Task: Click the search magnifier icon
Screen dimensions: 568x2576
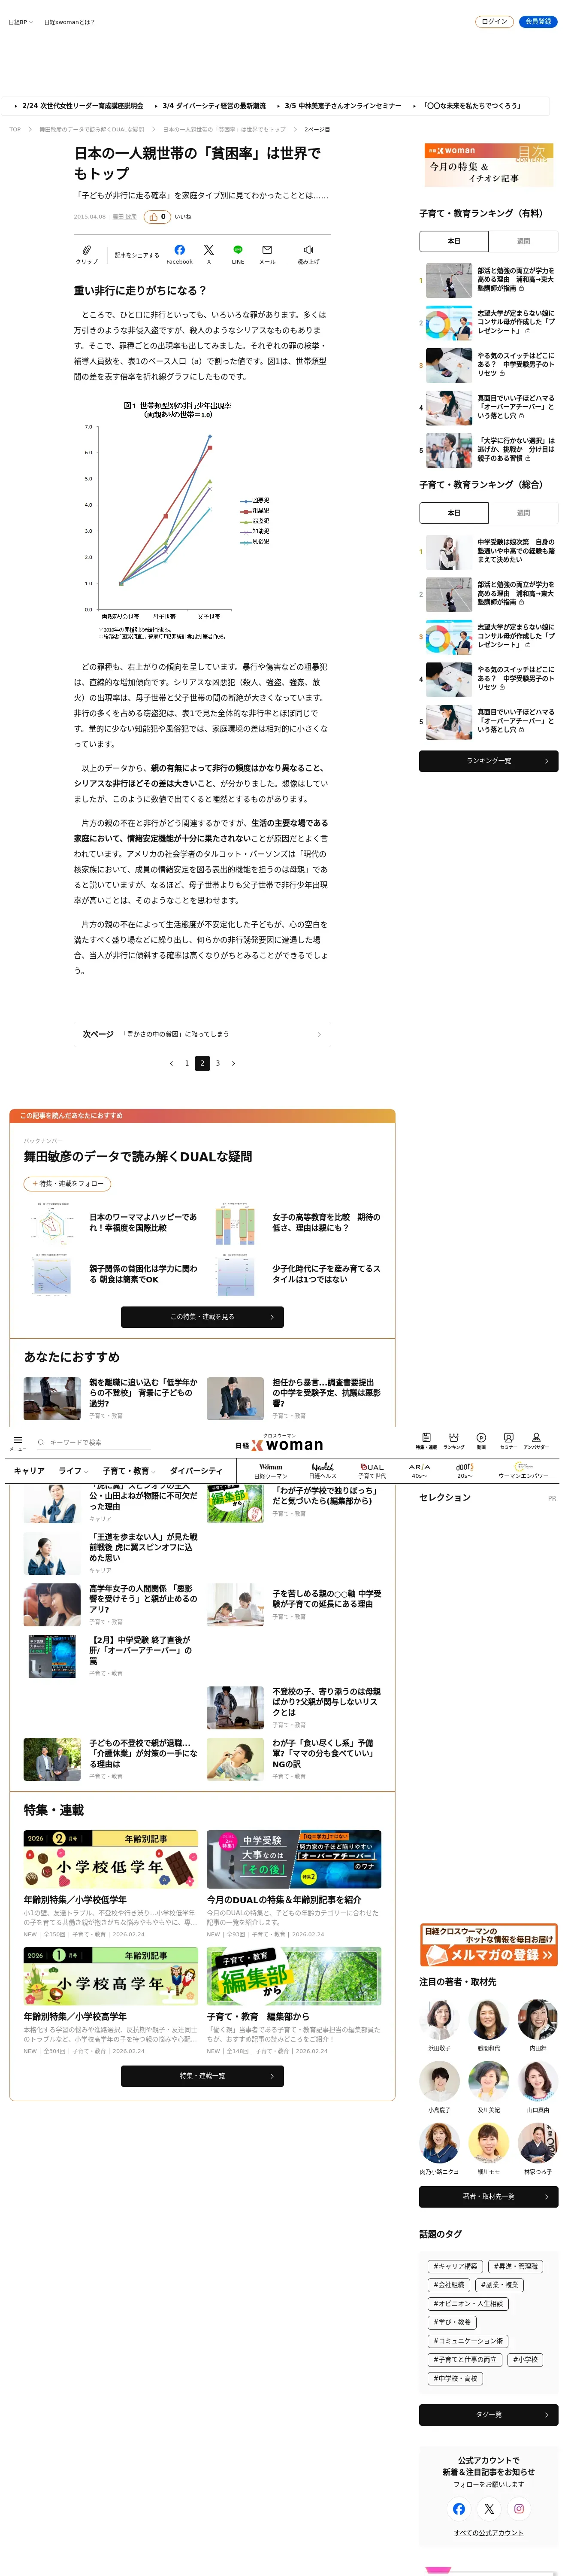Action: pyautogui.click(x=41, y=1442)
